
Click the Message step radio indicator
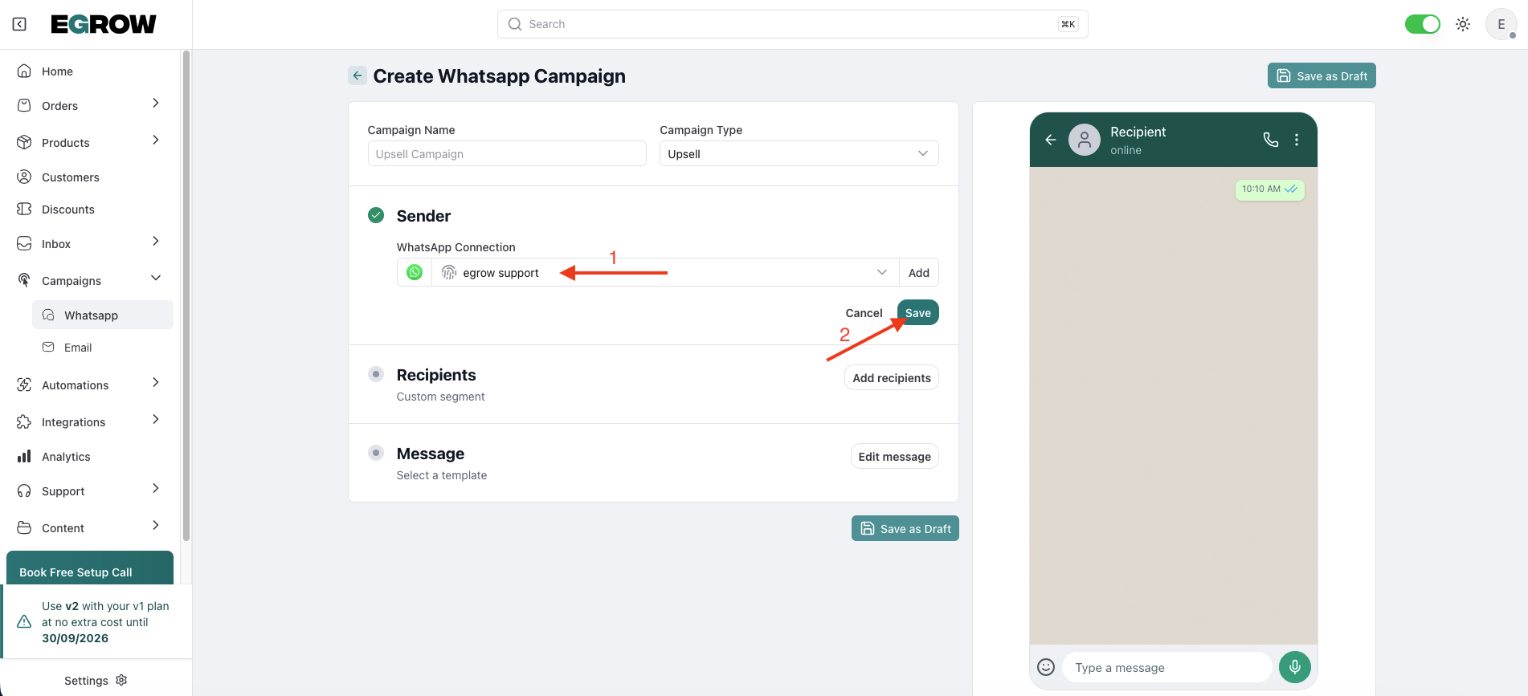pyautogui.click(x=376, y=453)
